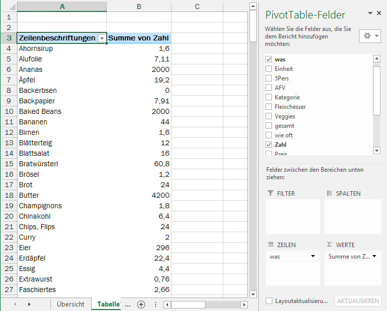Check the 'Veggies' field

pos(269,116)
